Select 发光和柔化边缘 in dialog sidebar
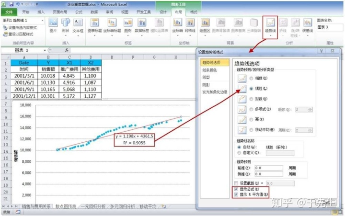Image resolution: width=345 pixels, height=217 pixels. pos(215,92)
